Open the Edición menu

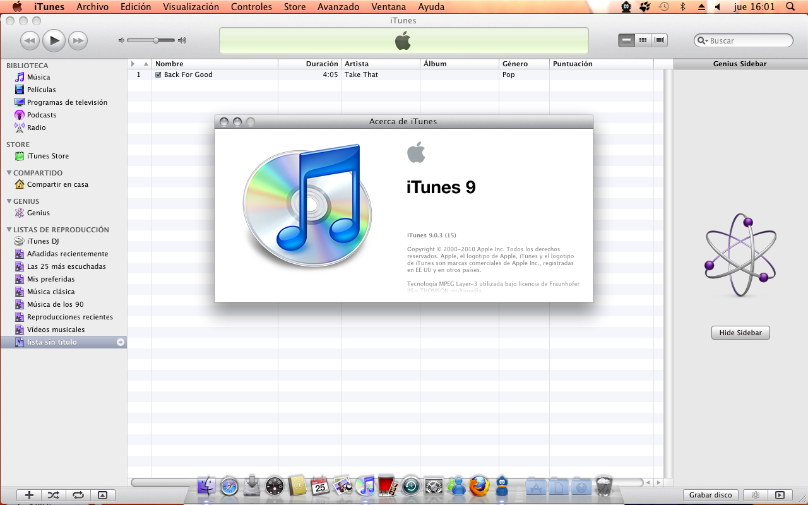[136, 7]
